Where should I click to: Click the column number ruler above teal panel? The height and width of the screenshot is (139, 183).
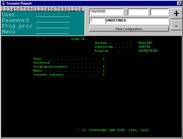(42, 9)
